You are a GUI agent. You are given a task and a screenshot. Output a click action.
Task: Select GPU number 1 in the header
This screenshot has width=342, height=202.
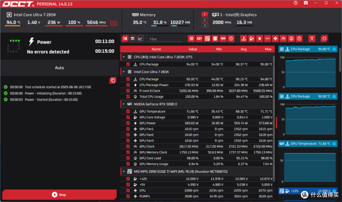click(x=205, y=14)
